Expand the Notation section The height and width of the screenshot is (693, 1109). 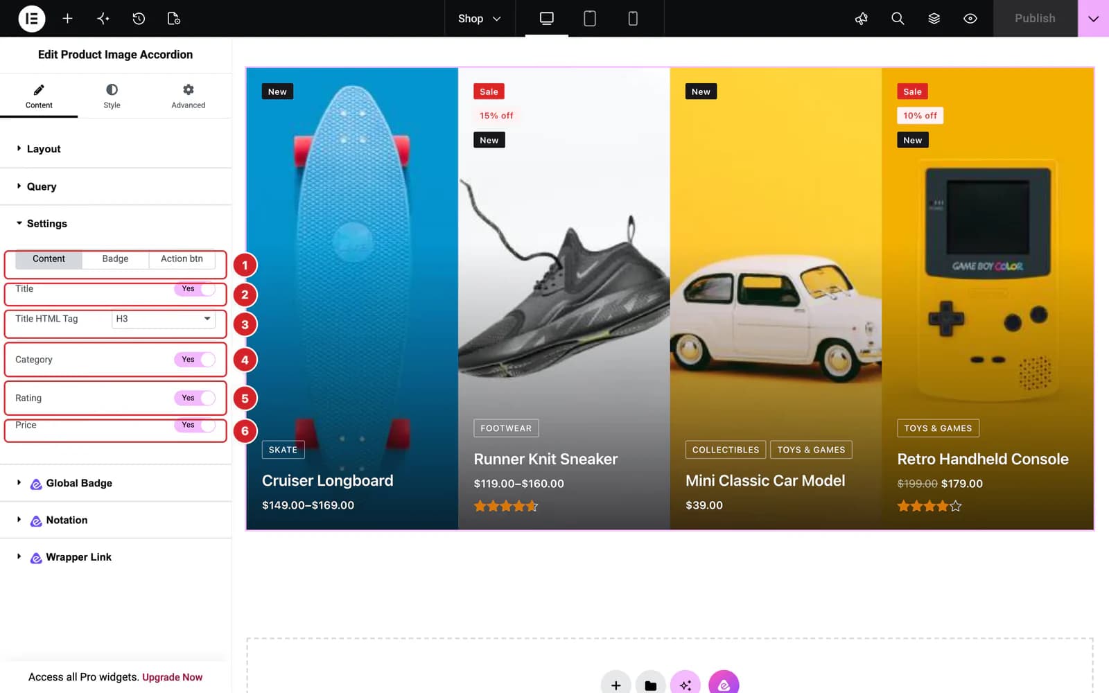point(115,520)
